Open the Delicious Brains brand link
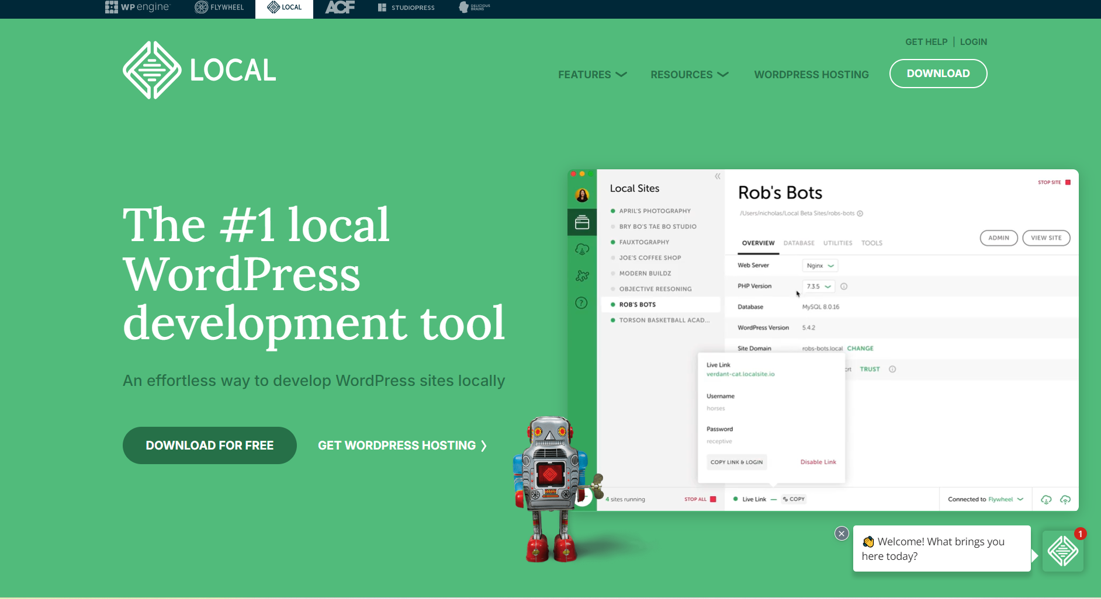 [475, 7]
